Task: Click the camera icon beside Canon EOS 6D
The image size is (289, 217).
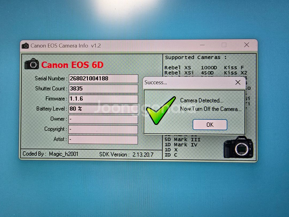Action: coord(32,64)
